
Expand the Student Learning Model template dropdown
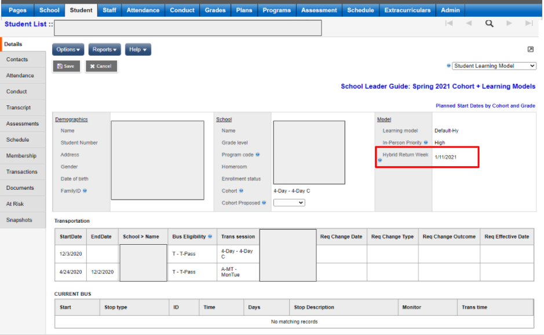tap(494, 66)
